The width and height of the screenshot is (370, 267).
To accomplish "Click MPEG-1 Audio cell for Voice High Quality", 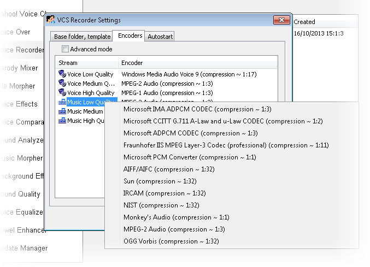I will (167, 93).
